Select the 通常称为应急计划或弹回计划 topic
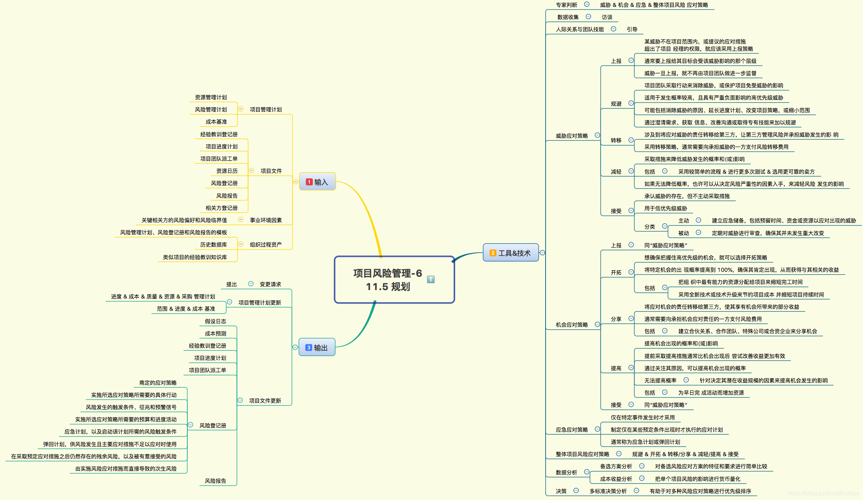863x500 pixels. point(645,442)
